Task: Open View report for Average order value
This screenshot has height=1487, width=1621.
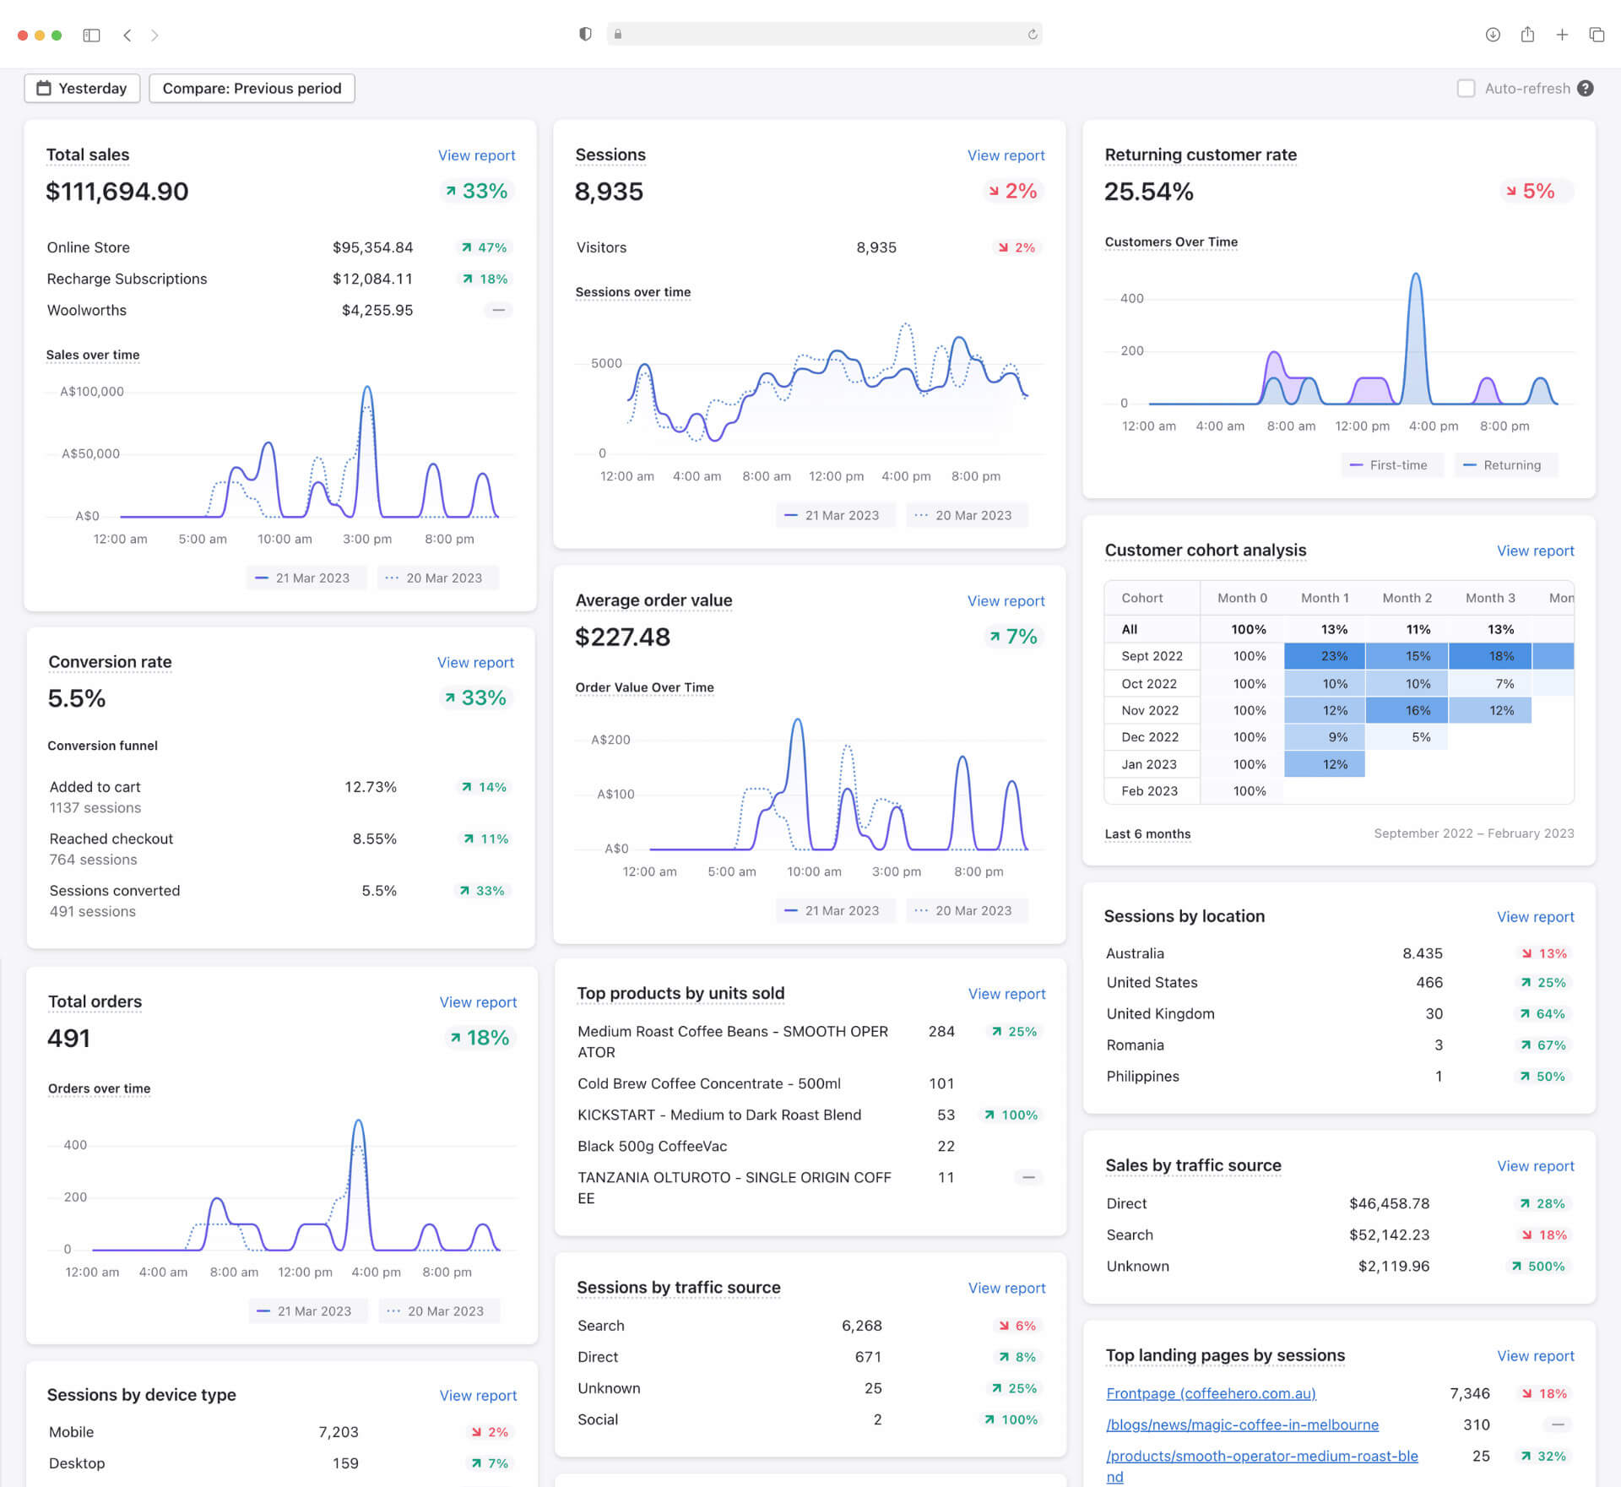Action: [x=1006, y=601]
